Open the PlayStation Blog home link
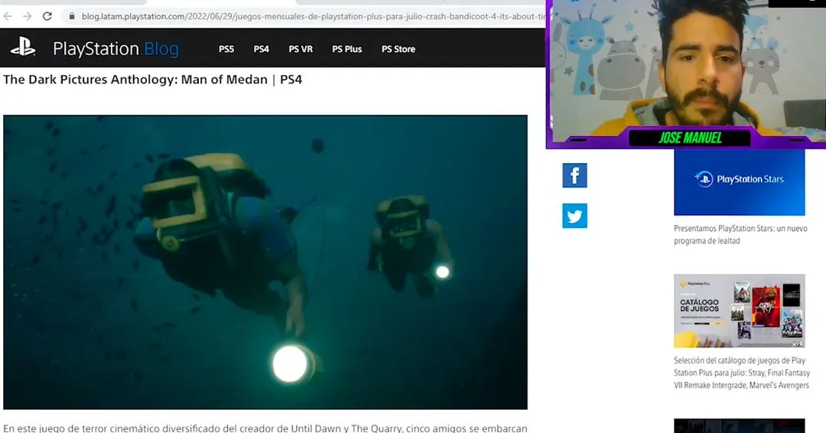The width and height of the screenshot is (826, 433). [x=116, y=49]
